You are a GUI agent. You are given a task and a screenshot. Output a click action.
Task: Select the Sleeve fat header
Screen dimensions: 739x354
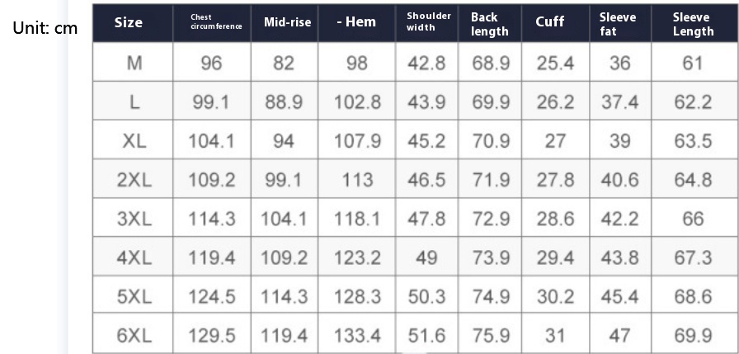pos(618,25)
